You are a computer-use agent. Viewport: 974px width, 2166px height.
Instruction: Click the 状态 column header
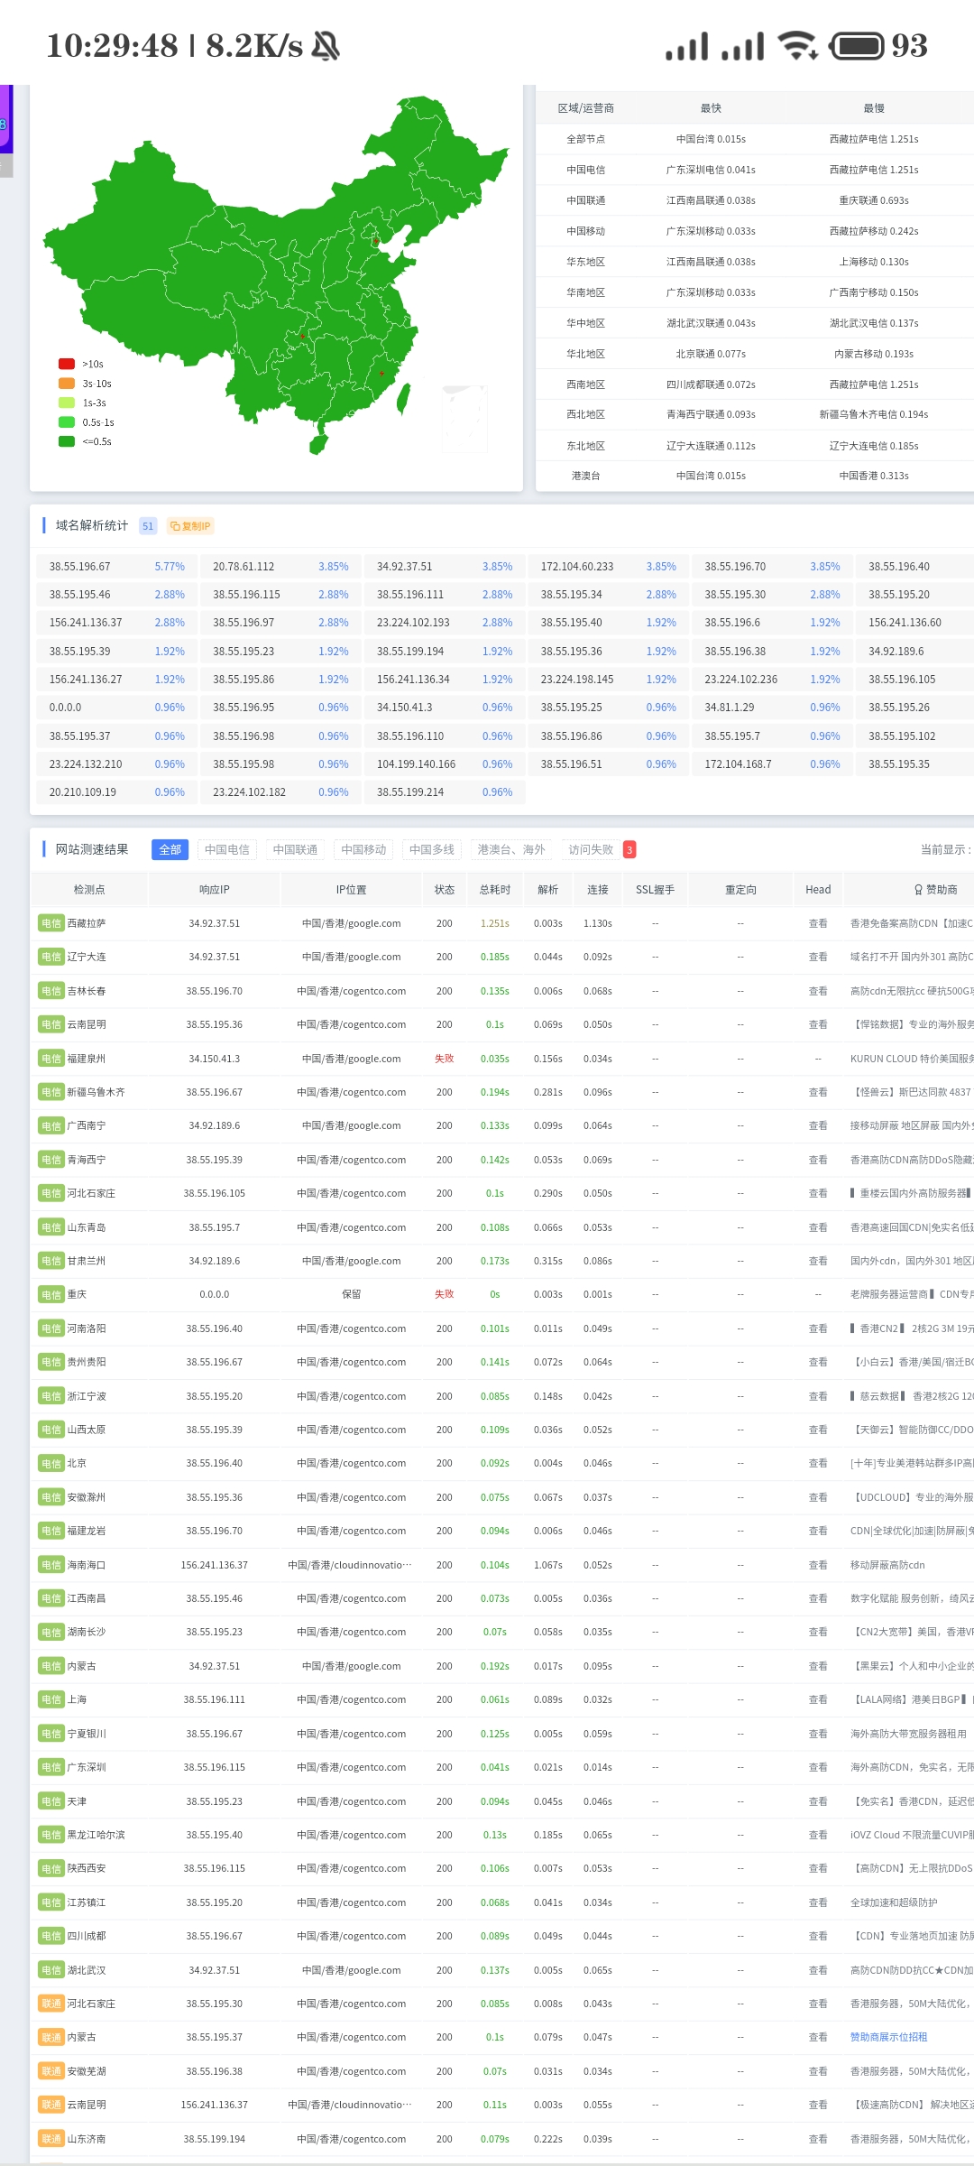[x=445, y=890]
